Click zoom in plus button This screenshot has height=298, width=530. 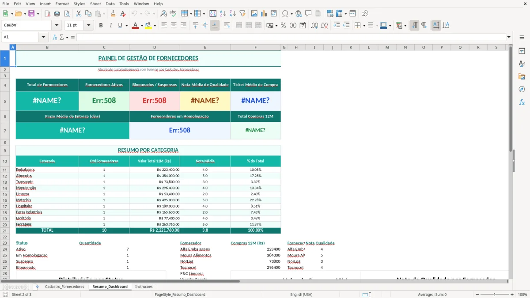512,294
